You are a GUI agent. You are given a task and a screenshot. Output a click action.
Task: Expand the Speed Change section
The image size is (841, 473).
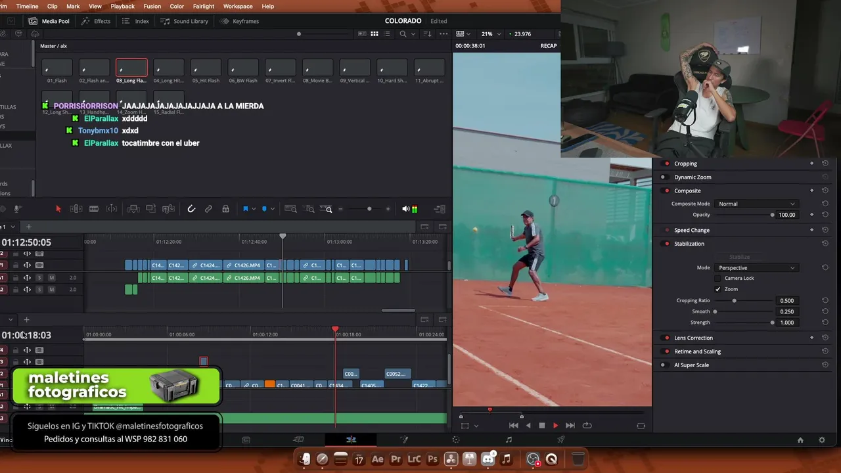pos(692,230)
